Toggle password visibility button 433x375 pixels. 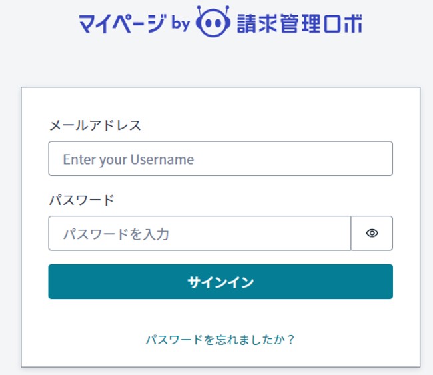372,233
